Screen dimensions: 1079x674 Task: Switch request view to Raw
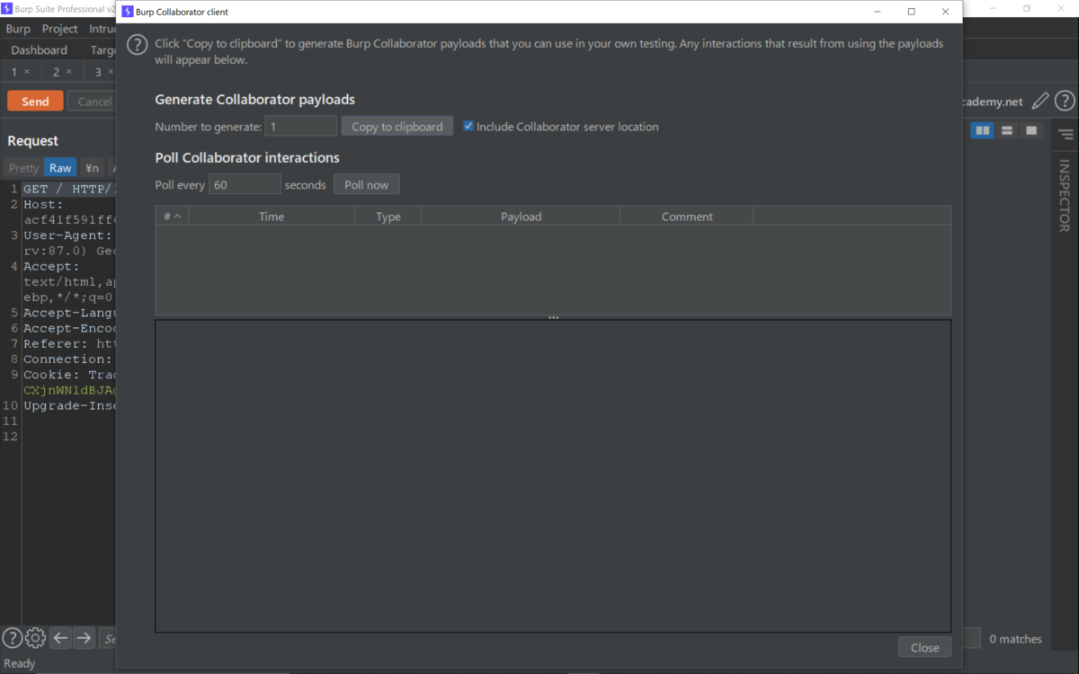(x=60, y=168)
